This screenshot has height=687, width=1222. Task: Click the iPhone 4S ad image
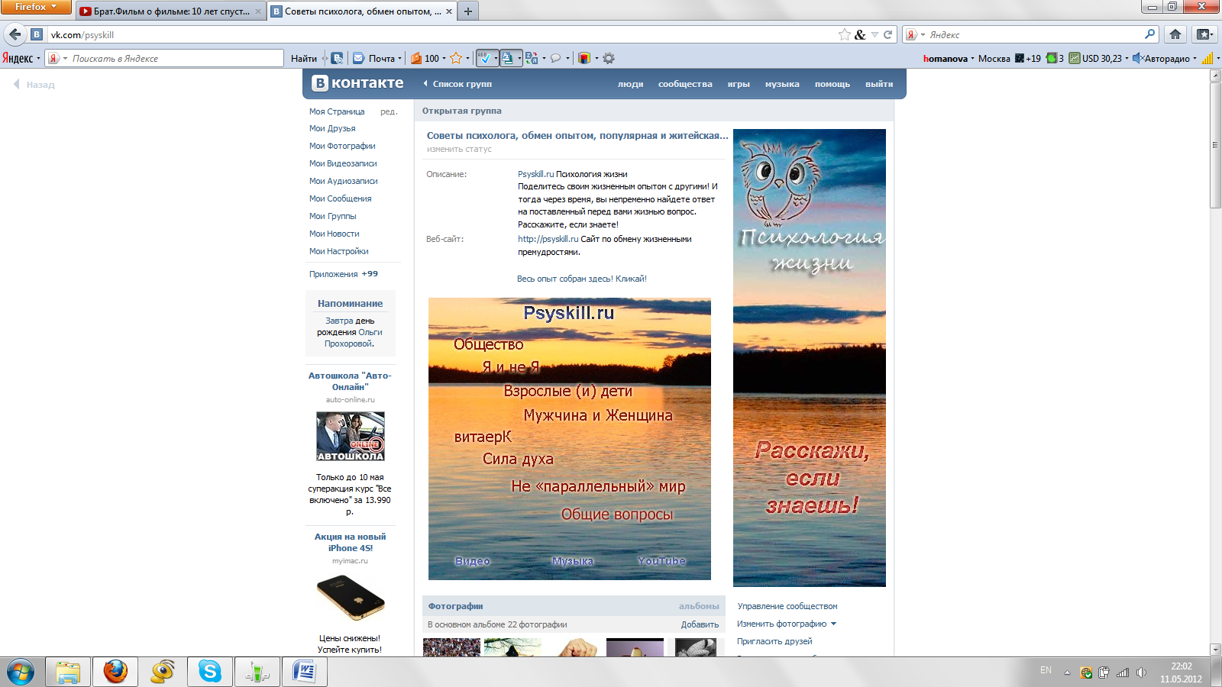(x=351, y=598)
